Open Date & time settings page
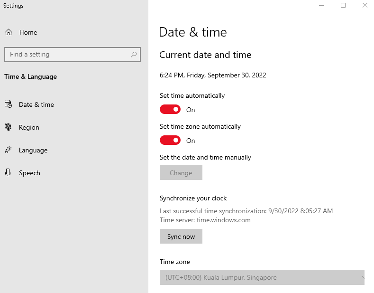Viewport: 374px width, 293px height. click(36, 104)
